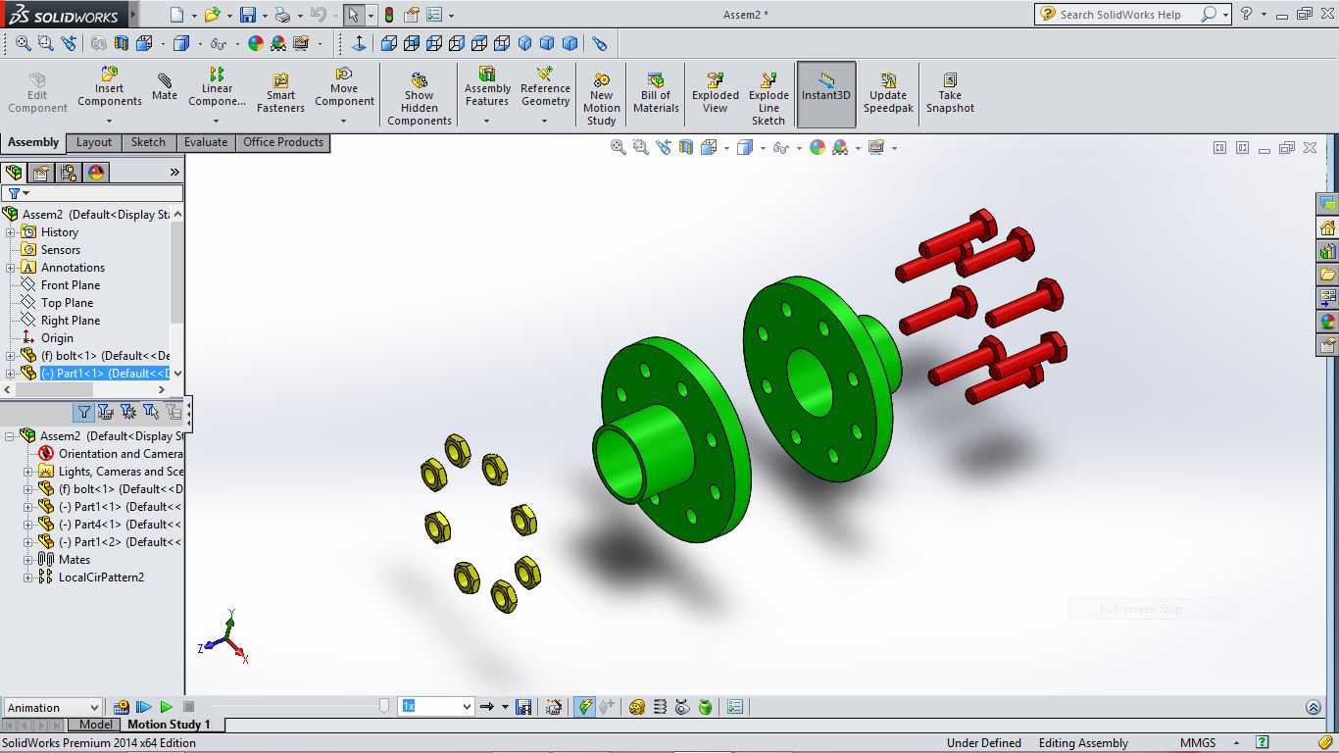Click MMGS unit system in status bar
This screenshot has width=1339, height=753.
[x=1198, y=743]
